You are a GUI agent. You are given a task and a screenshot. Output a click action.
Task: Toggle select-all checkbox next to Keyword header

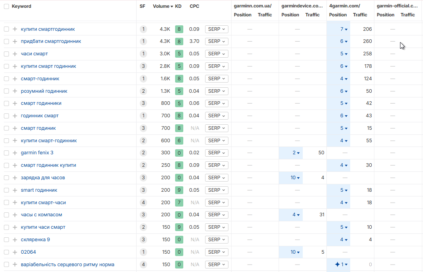7,6
